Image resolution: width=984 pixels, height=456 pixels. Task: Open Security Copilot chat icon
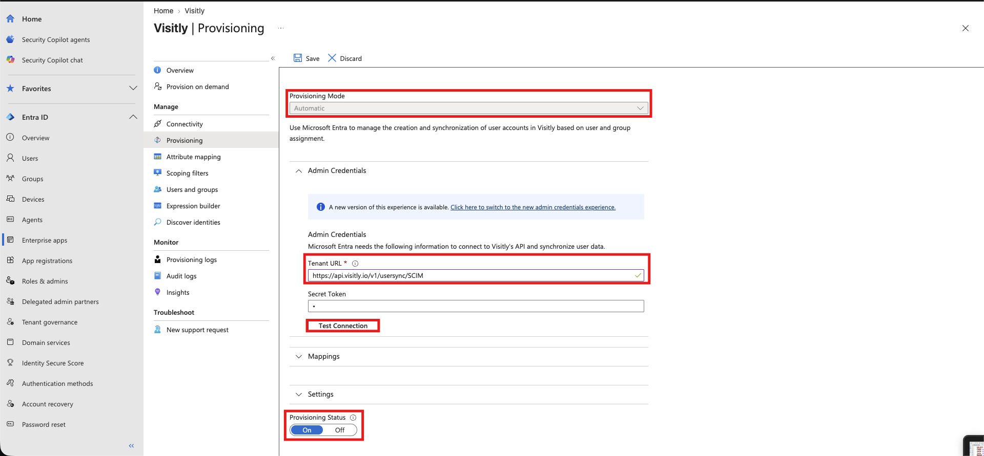click(10, 60)
